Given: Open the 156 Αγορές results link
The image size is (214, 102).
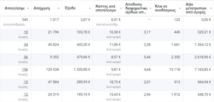Looking at the screenshot, I should click(x=25, y=70).
